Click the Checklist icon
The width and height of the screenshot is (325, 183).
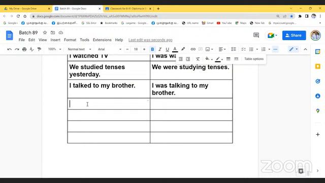click(x=243, y=49)
